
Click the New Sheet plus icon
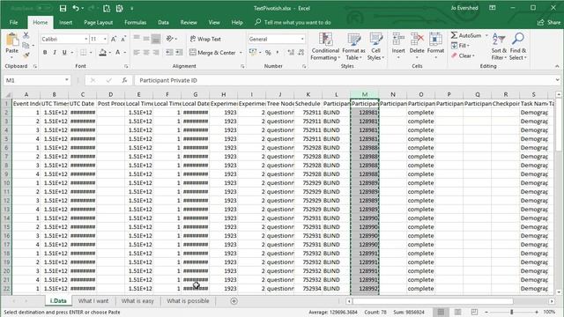[234, 301]
